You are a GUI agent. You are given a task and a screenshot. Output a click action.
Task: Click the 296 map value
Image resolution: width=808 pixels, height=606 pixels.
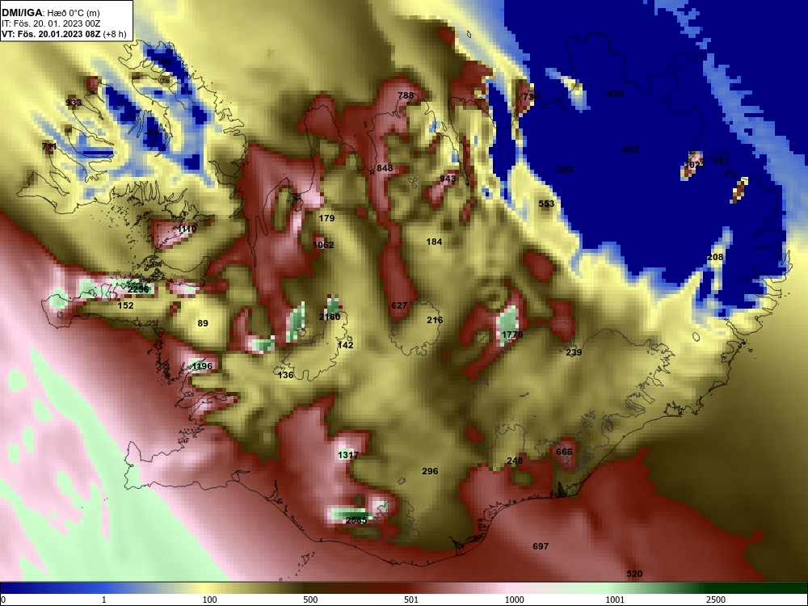(430, 471)
